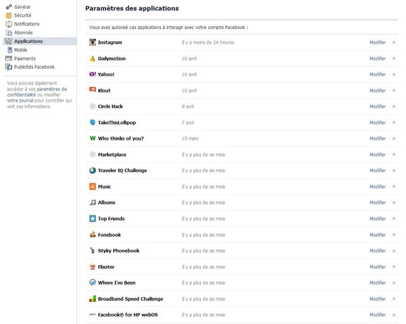This screenshot has width=406, height=324.
Task: Edit the Flixster app settings
Action: click(378, 267)
